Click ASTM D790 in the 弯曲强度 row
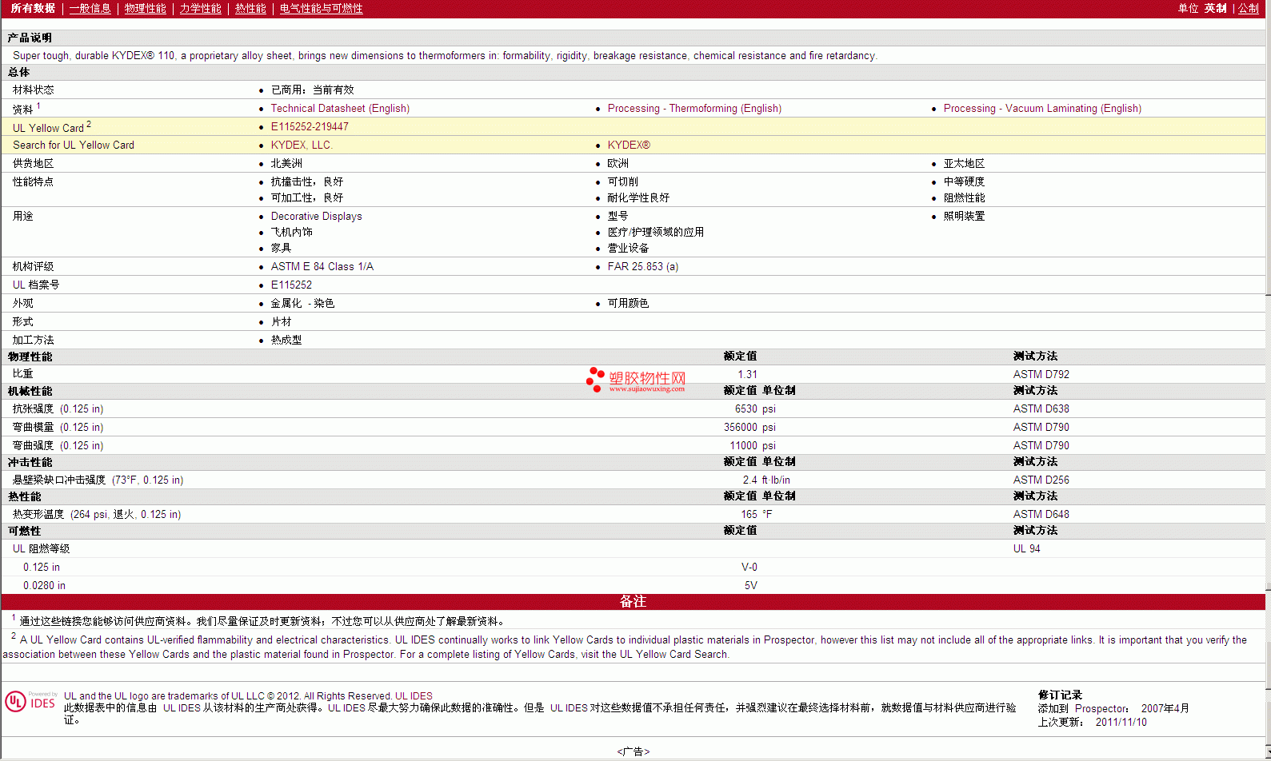1271x761 pixels. pyautogui.click(x=1041, y=445)
